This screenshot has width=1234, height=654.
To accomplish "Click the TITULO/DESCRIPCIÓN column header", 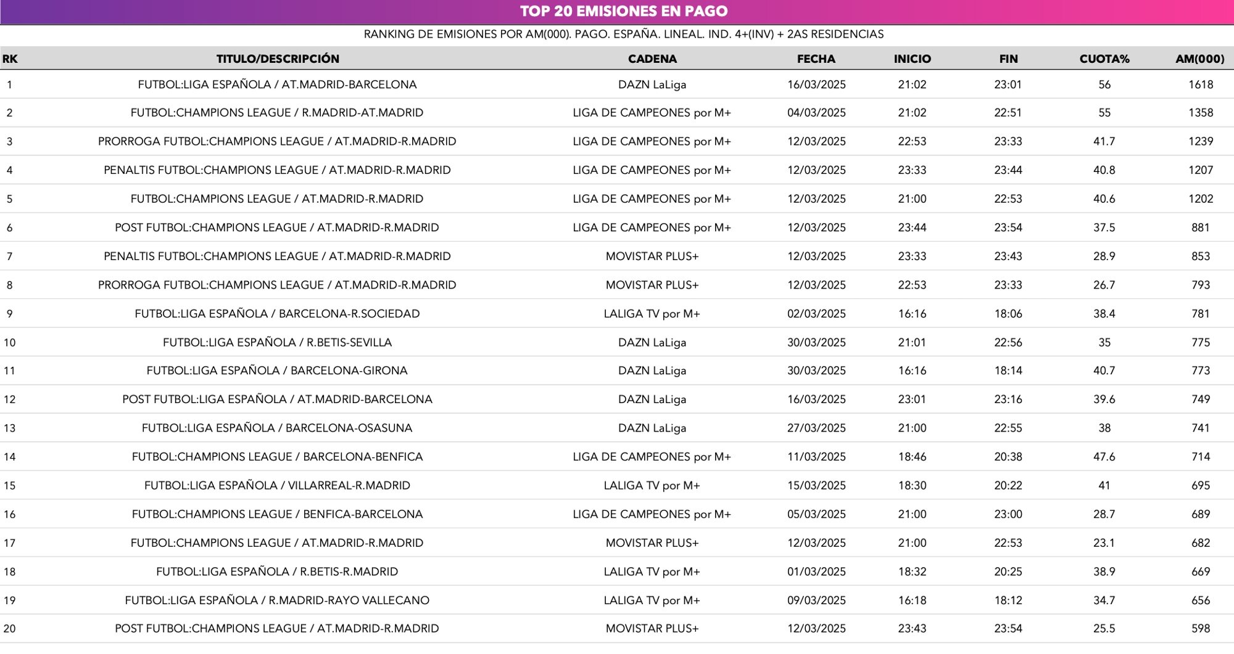I will point(276,59).
